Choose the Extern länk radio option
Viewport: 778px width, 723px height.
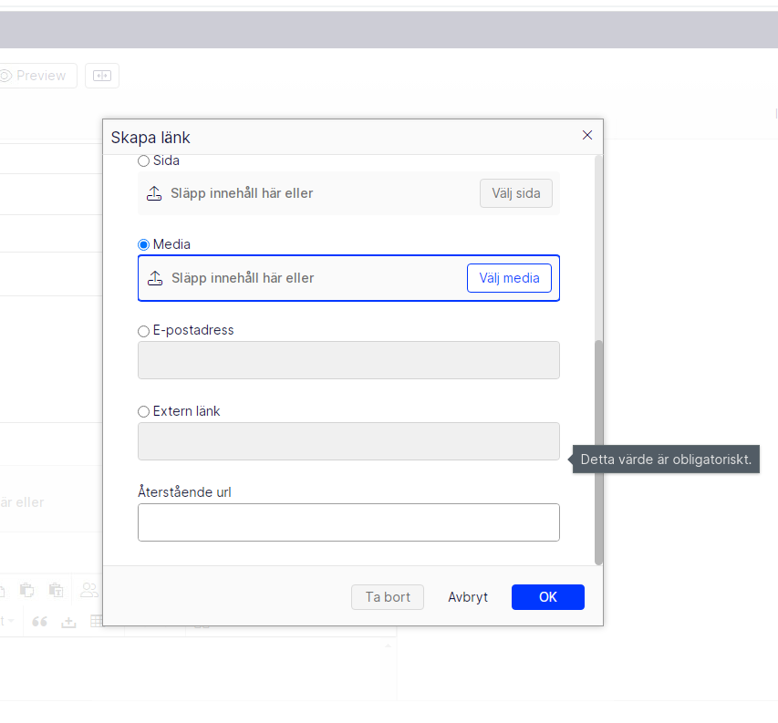(x=143, y=412)
